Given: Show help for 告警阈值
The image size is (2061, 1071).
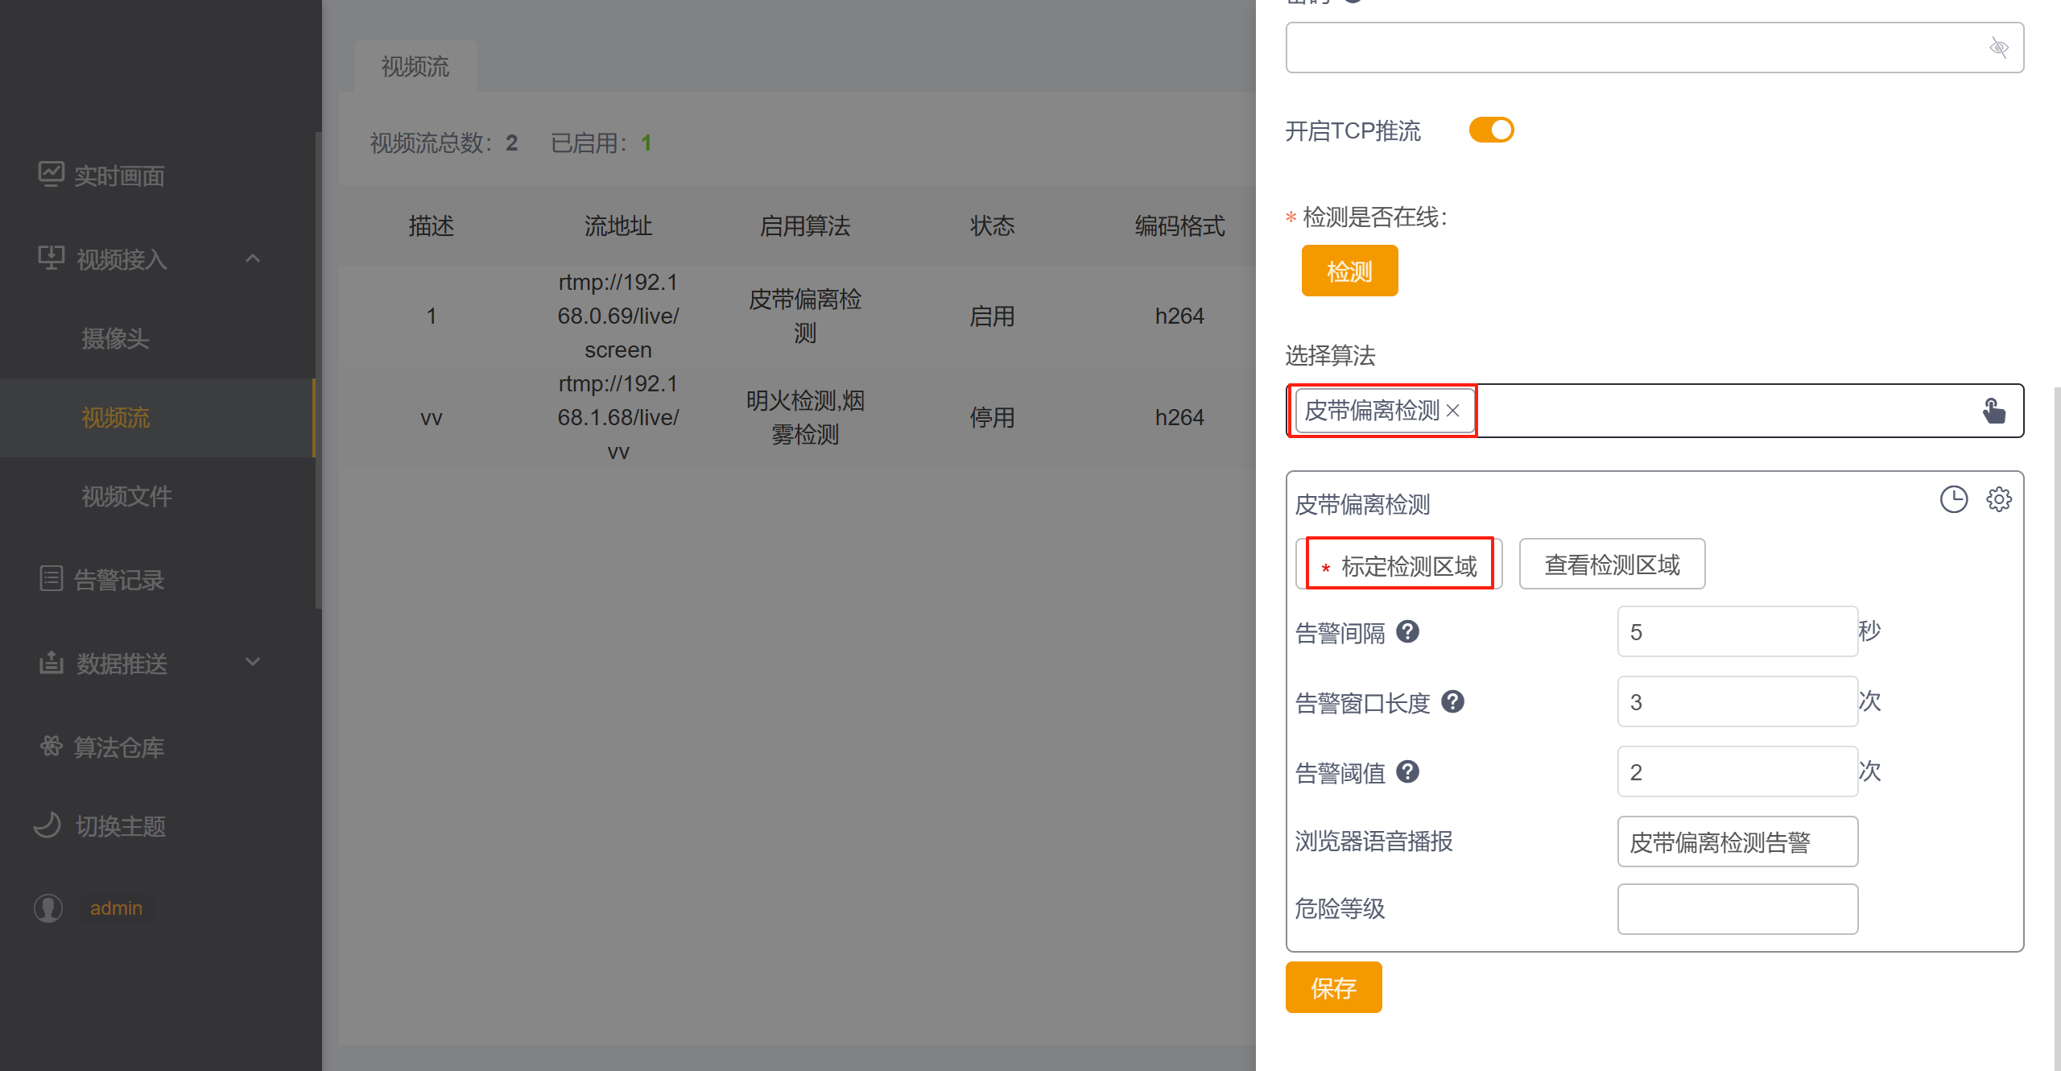Looking at the screenshot, I should coord(1407,771).
